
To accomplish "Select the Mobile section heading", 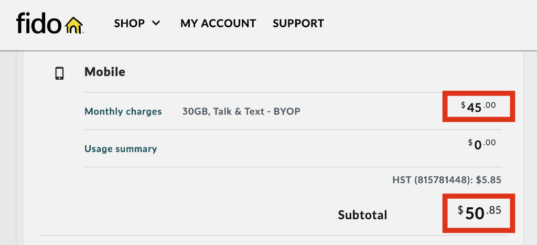I will click(x=105, y=72).
